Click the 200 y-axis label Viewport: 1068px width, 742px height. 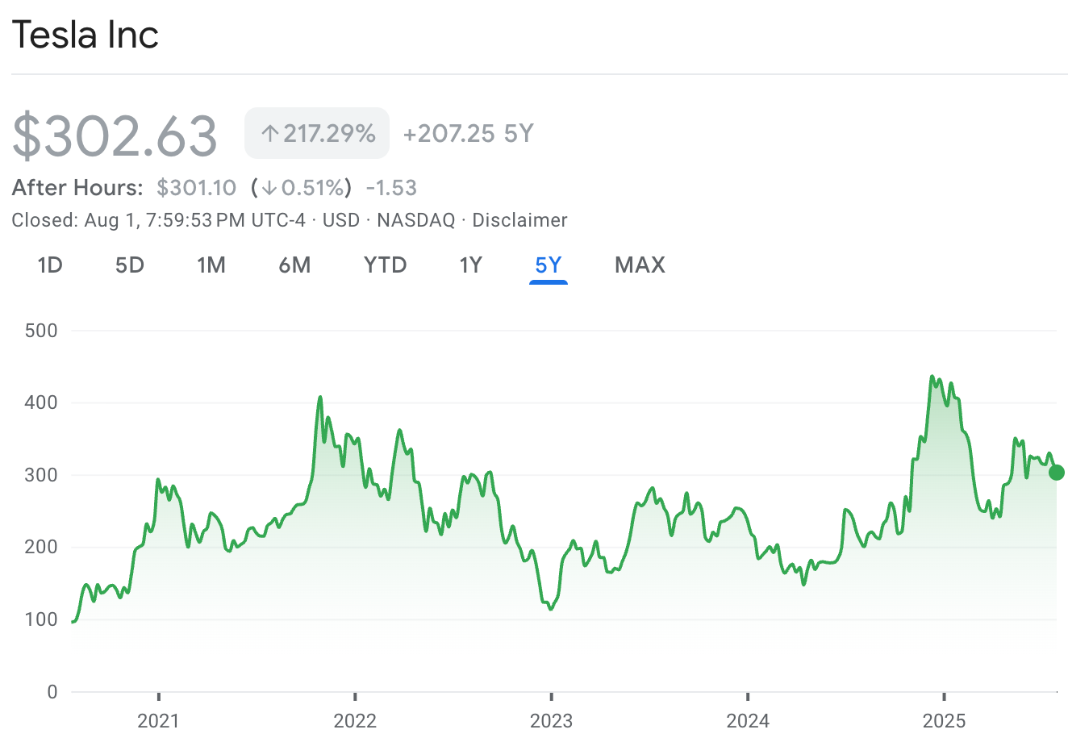coord(41,547)
